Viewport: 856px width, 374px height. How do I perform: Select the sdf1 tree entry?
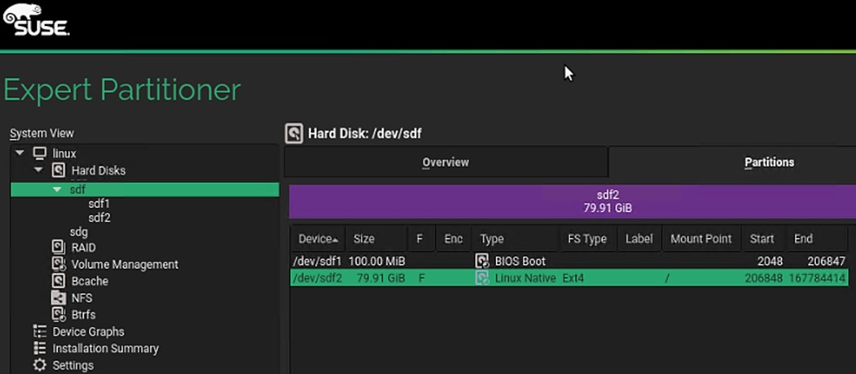(99, 204)
